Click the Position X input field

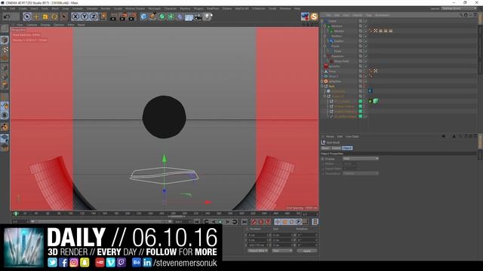[258, 235]
